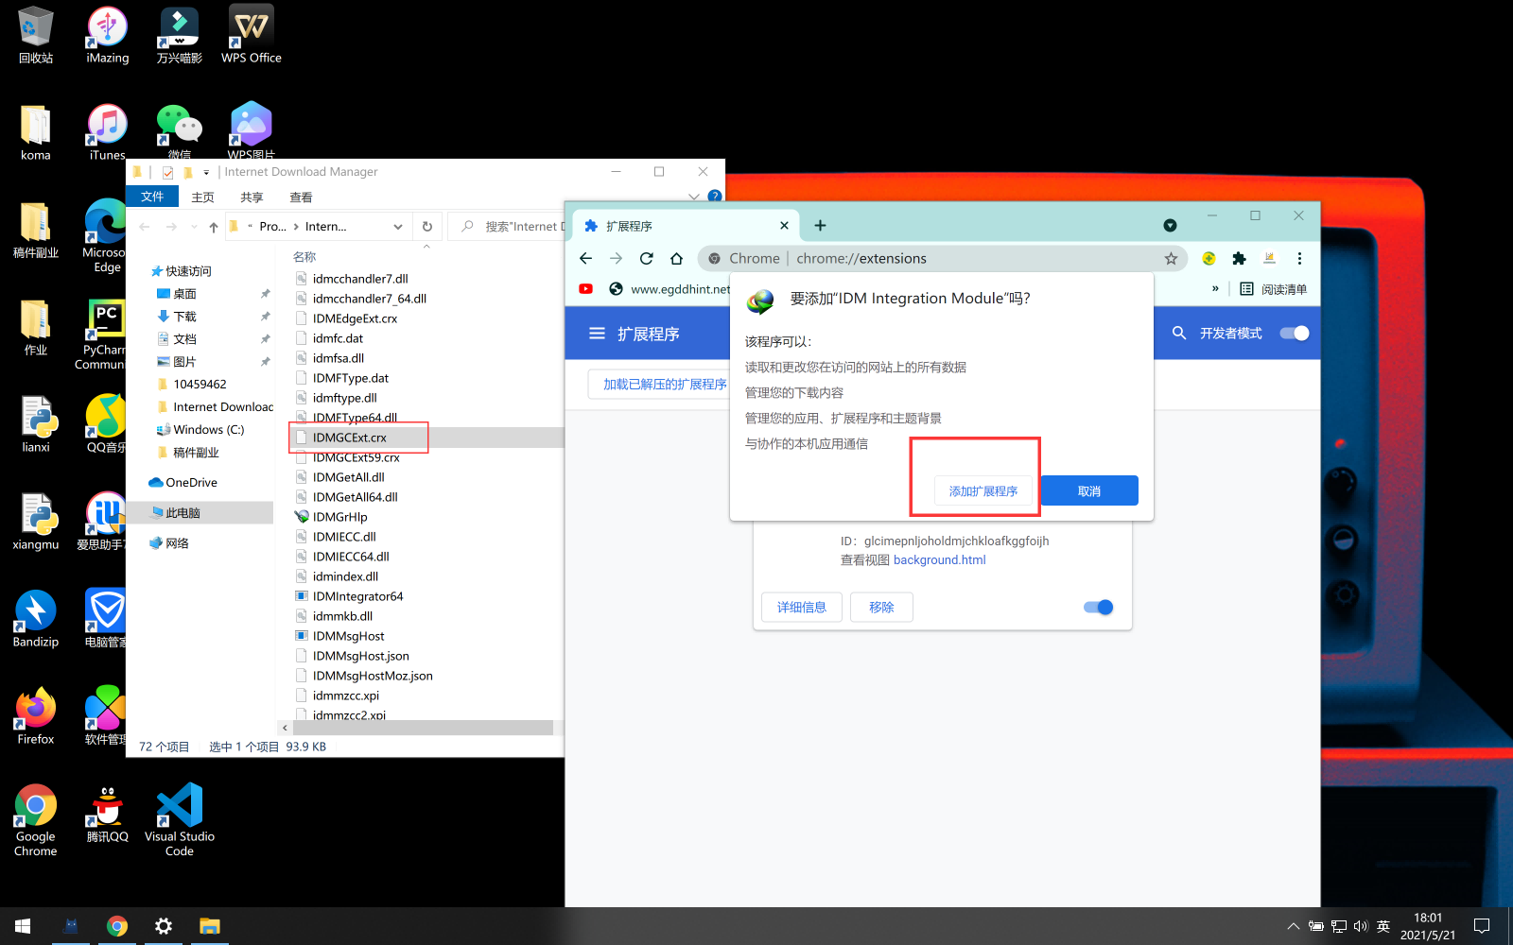
Task: Expand Explorer address bar history dropdown
Action: [398, 227]
